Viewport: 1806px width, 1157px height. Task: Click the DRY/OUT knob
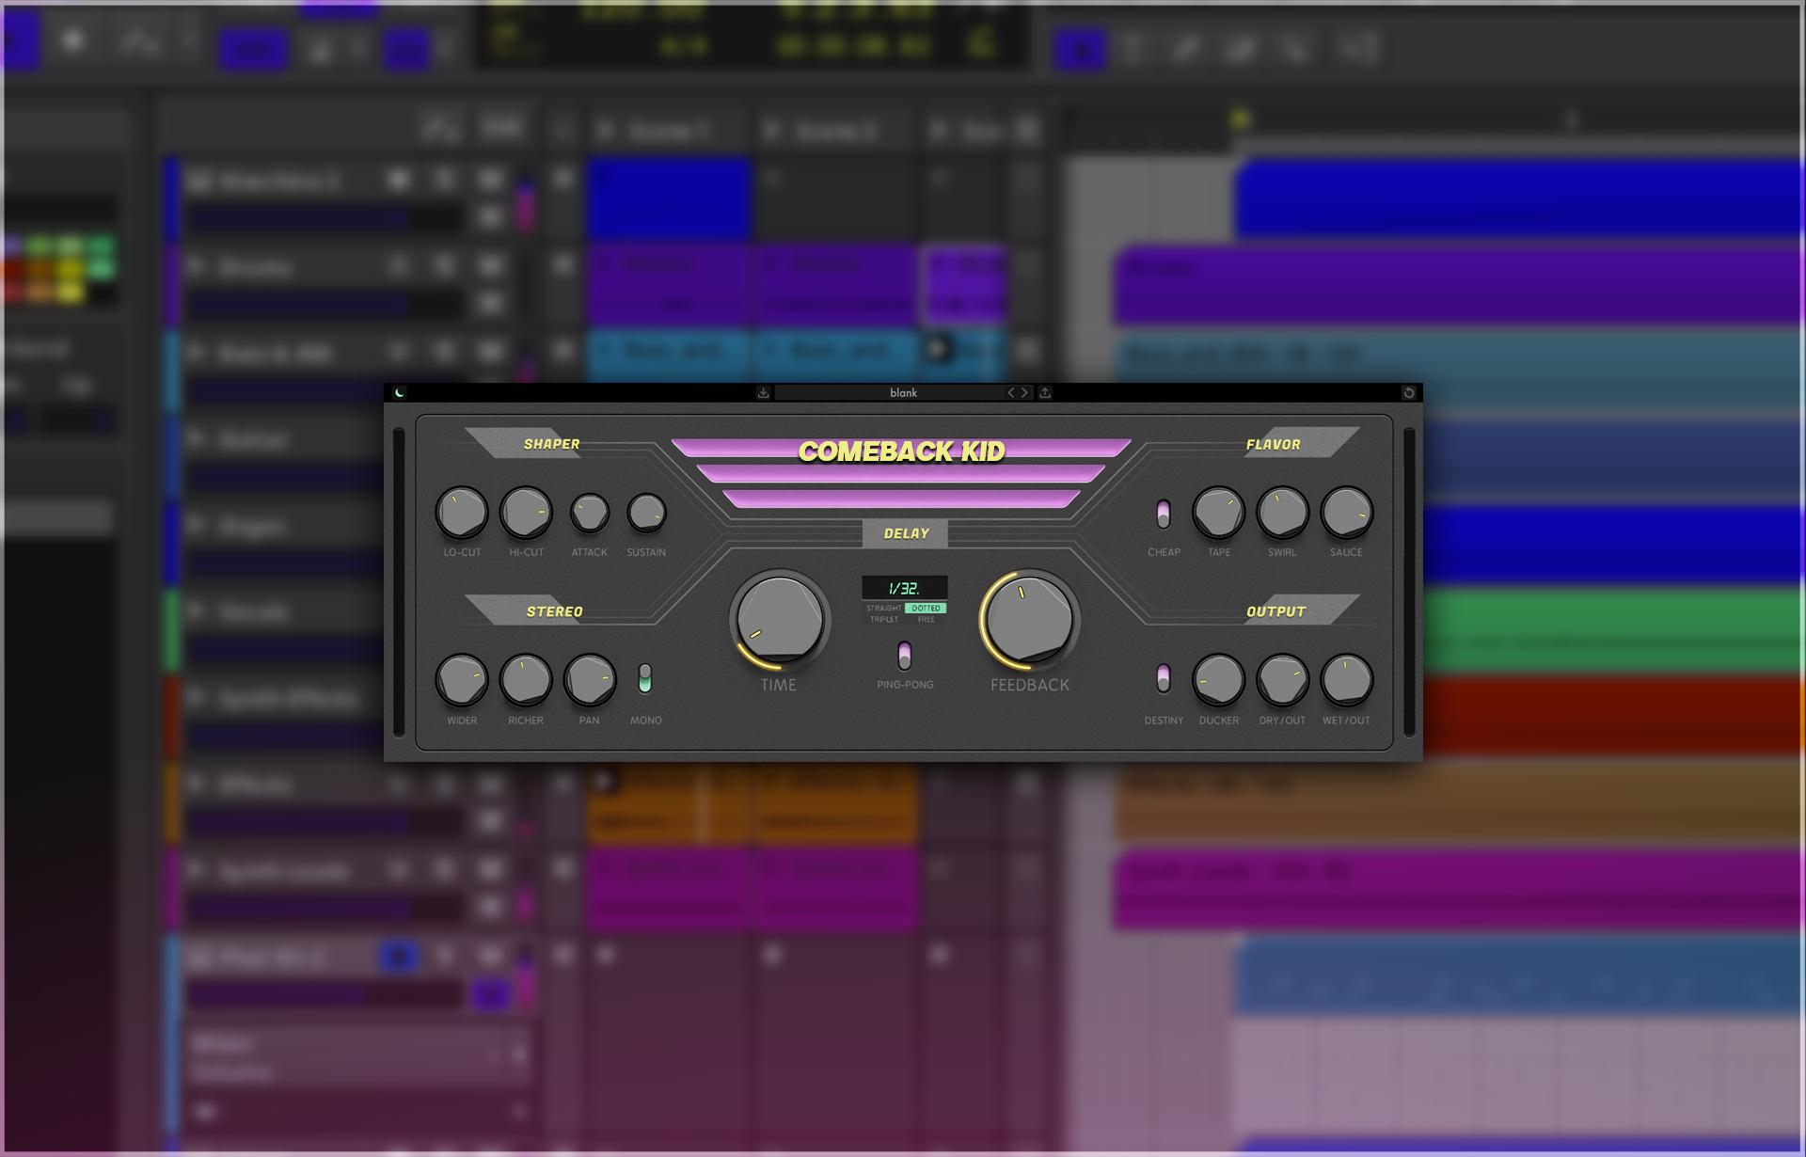point(1283,680)
